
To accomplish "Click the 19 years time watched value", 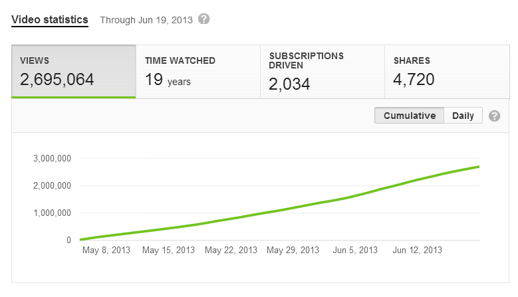I will click(168, 80).
